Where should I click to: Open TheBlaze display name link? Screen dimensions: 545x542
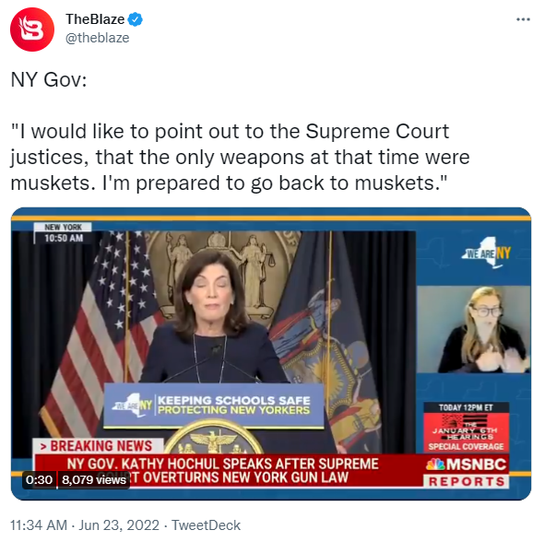click(95, 19)
